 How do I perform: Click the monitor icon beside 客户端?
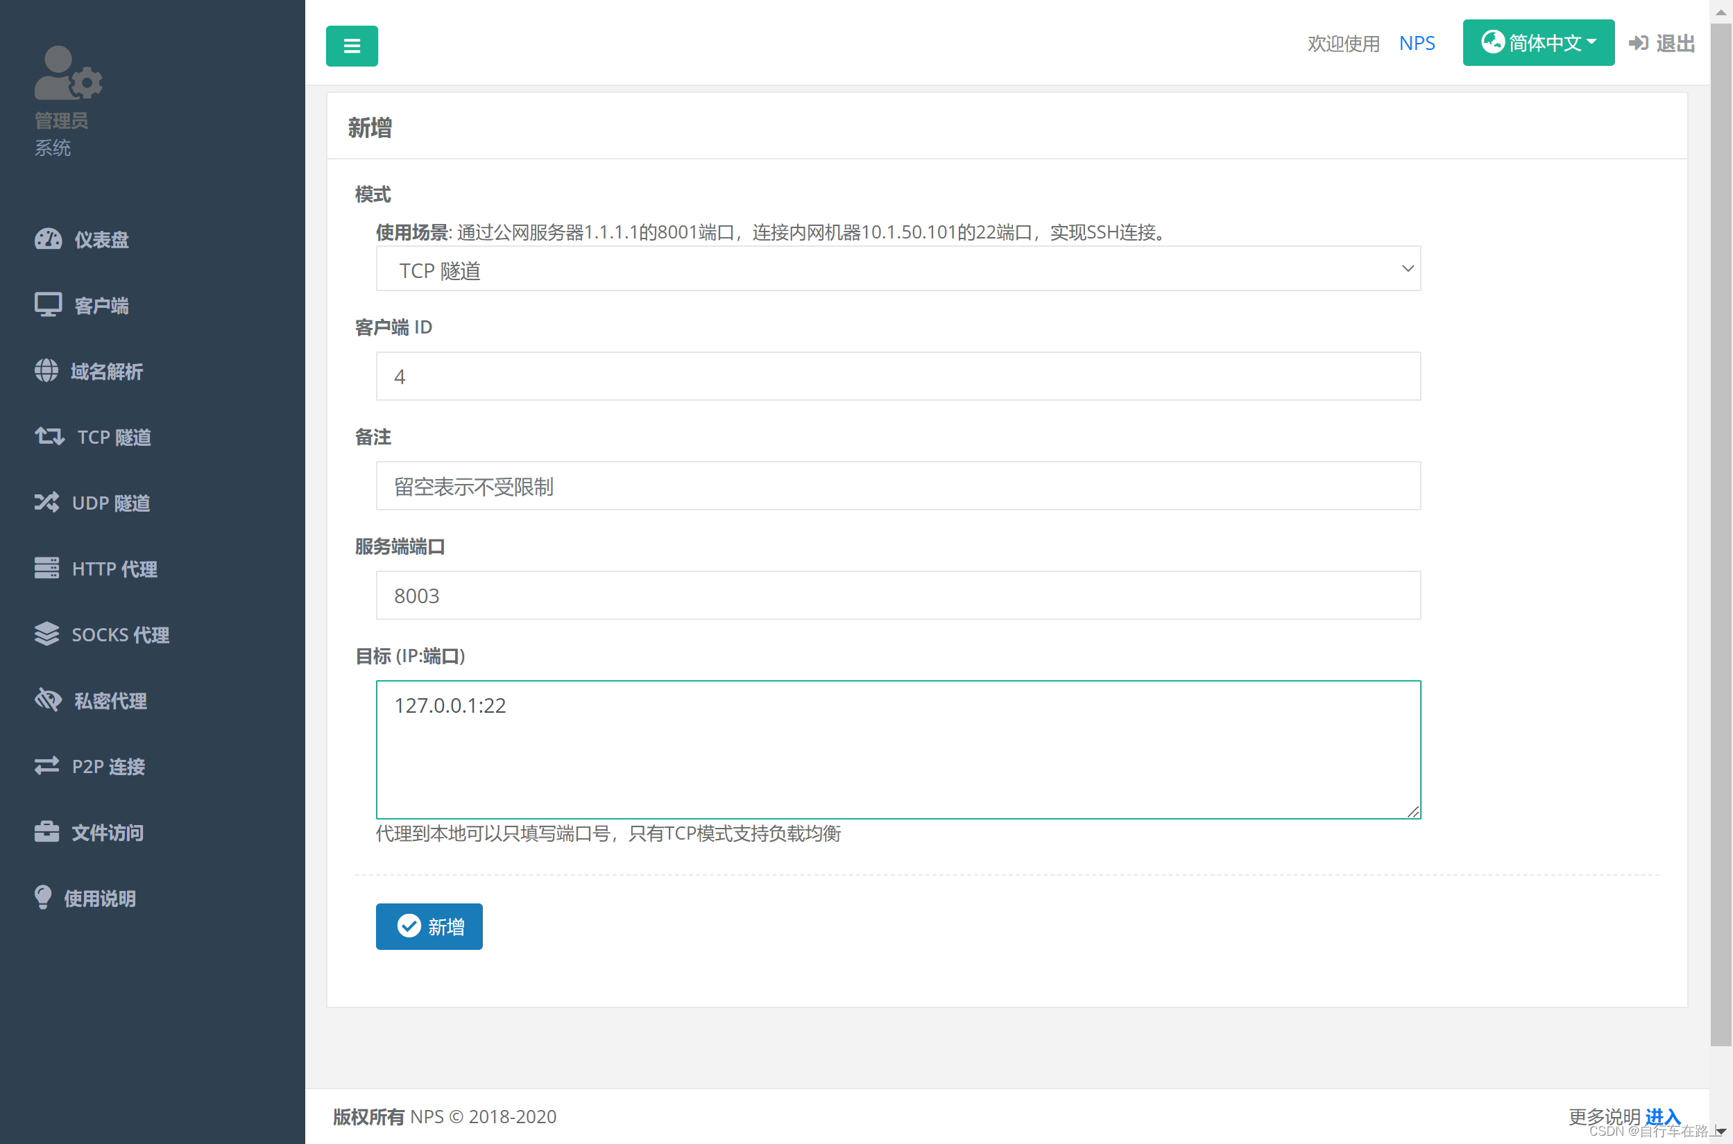(48, 305)
